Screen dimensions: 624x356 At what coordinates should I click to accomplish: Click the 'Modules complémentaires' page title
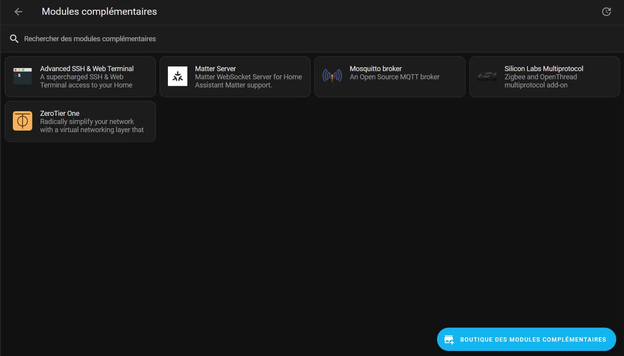tap(99, 12)
